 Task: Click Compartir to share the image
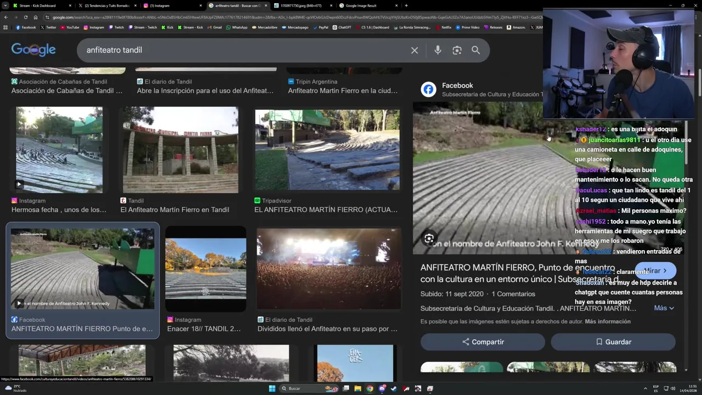(483, 342)
